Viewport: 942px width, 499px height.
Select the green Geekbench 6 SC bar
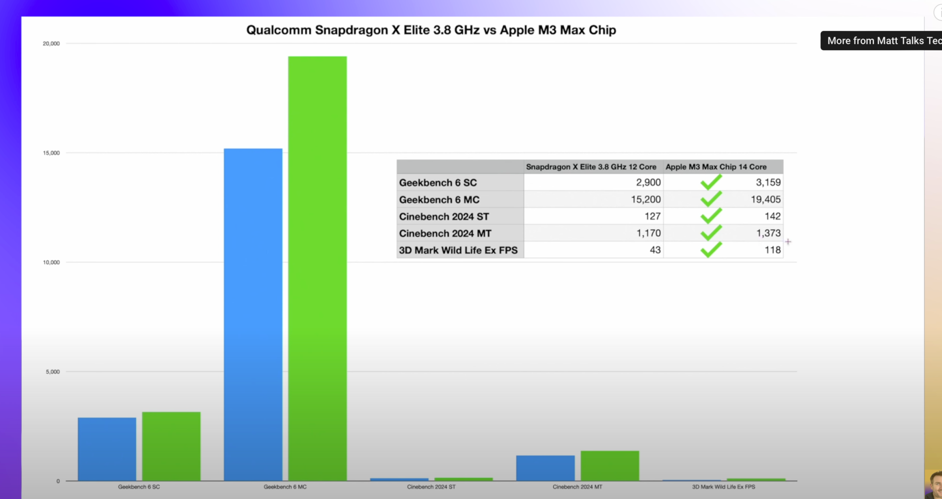171,446
